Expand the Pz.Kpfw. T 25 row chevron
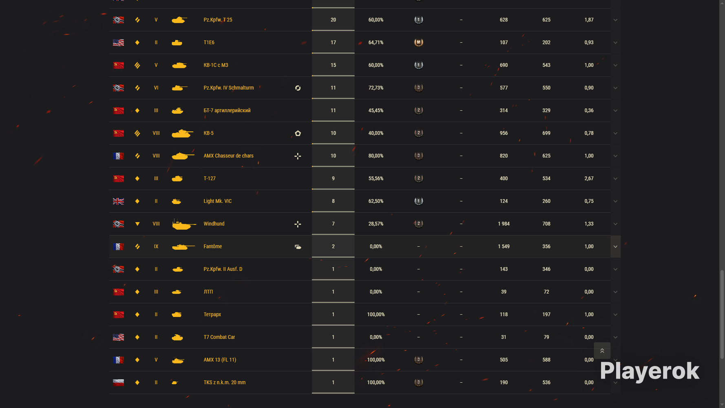725x408 pixels. [x=615, y=20]
